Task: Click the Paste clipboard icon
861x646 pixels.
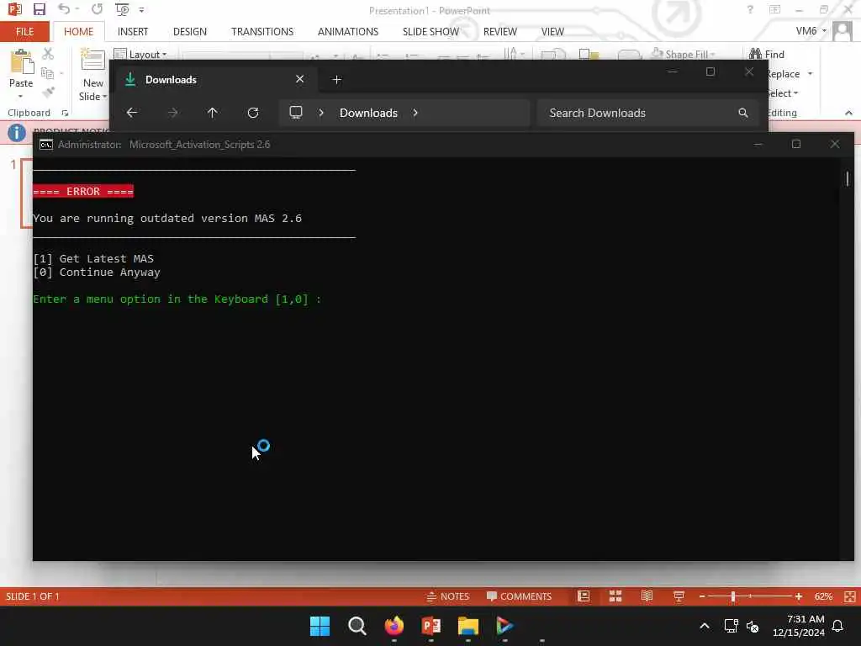Action: (x=21, y=61)
